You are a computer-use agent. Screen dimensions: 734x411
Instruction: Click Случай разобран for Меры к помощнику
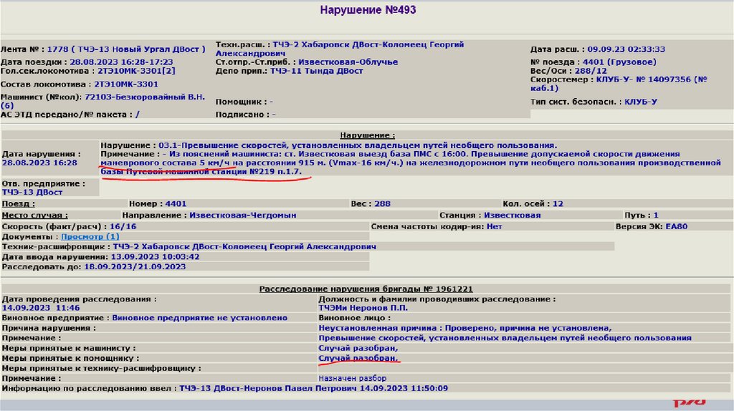(x=358, y=358)
